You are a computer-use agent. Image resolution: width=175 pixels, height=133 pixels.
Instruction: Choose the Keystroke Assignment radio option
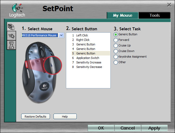(116, 57)
